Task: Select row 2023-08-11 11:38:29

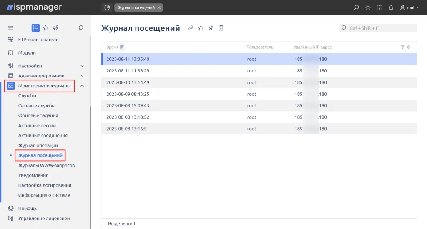Action: (x=259, y=71)
